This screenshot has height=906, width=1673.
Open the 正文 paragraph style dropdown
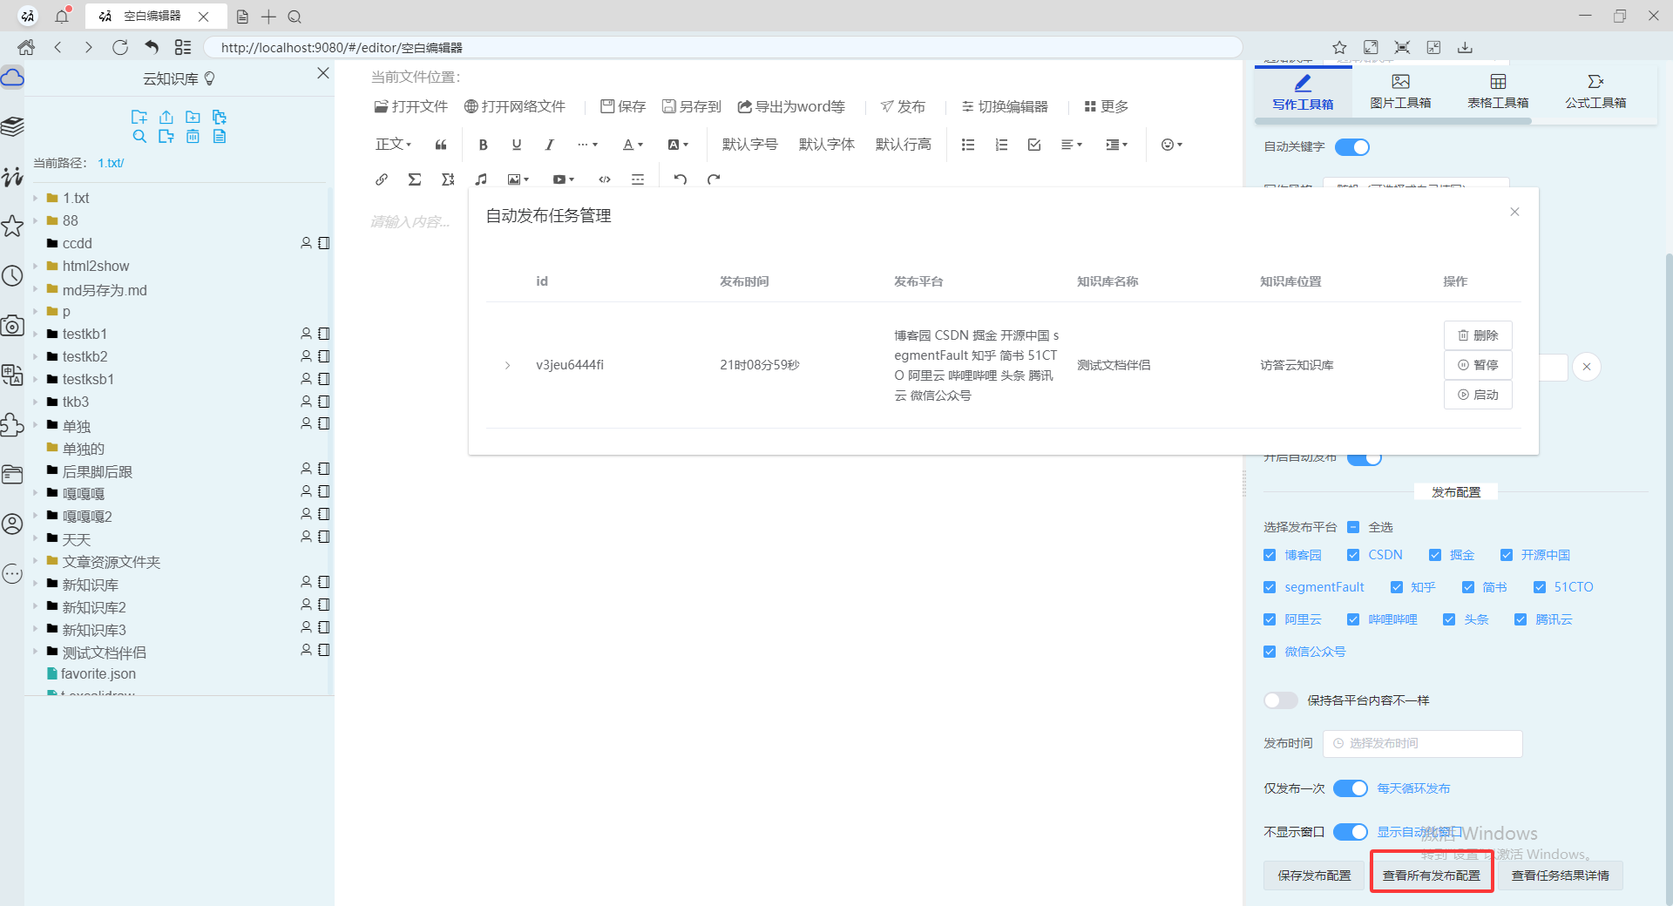[x=392, y=145]
